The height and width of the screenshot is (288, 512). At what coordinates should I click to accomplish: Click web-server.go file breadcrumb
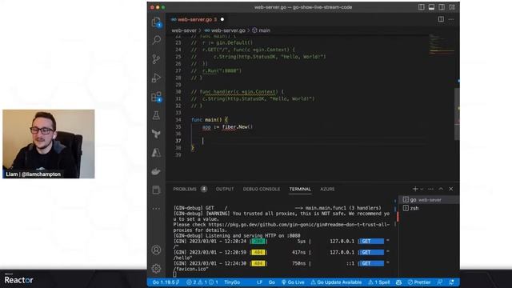(x=225, y=30)
